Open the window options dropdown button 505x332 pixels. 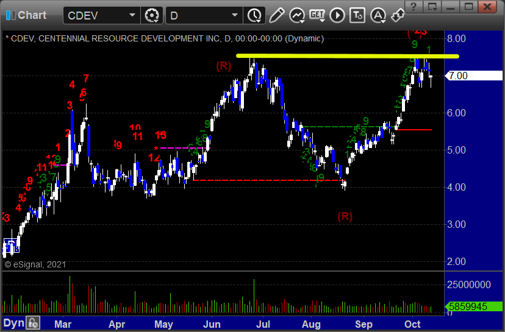coord(432,7)
